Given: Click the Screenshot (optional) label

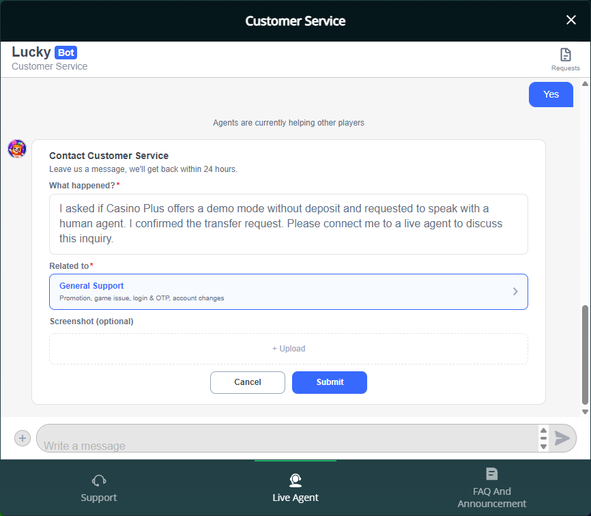Looking at the screenshot, I should pyautogui.click(x=91, y=321).
